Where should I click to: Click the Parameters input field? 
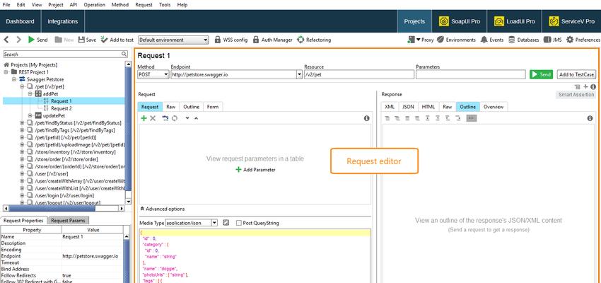[471, 74]
